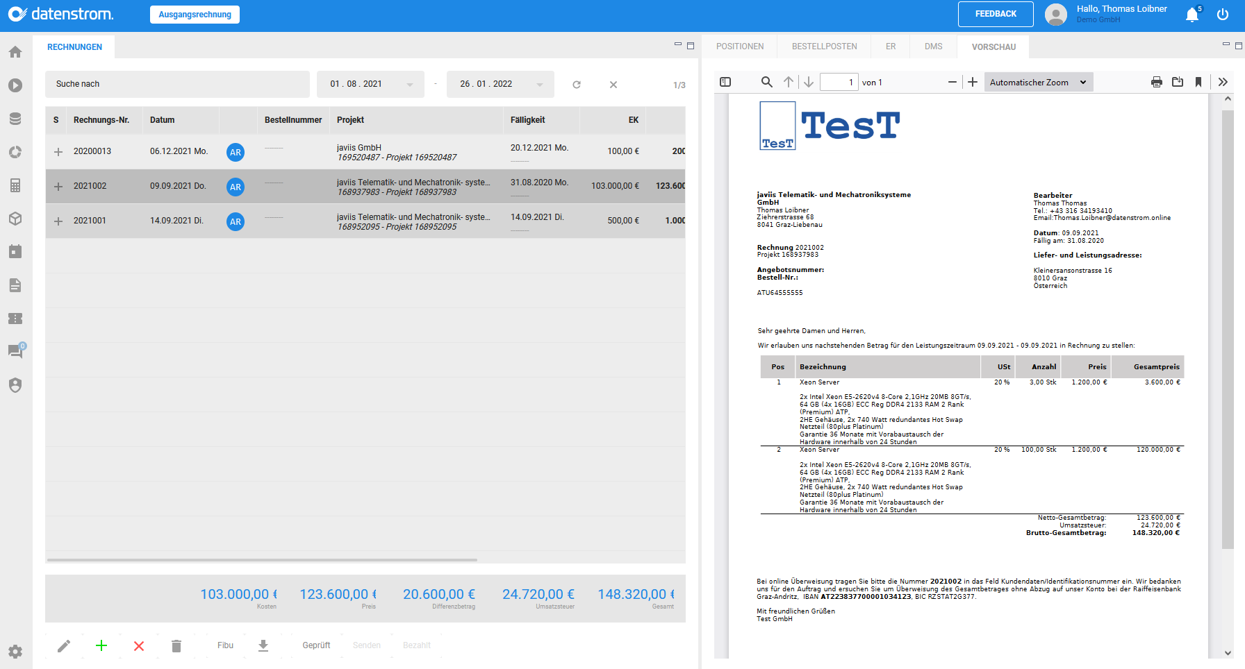Go to the home dashboard icon
Viewport: 1245px width, 669px height.
coord(15,51)
